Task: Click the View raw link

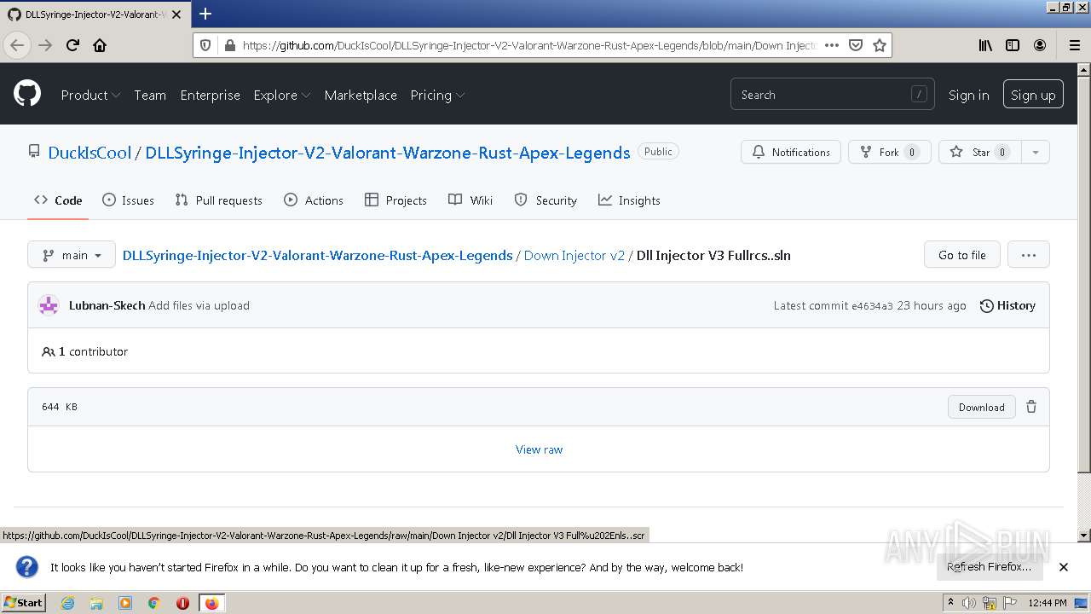Action: pos(539,449)
